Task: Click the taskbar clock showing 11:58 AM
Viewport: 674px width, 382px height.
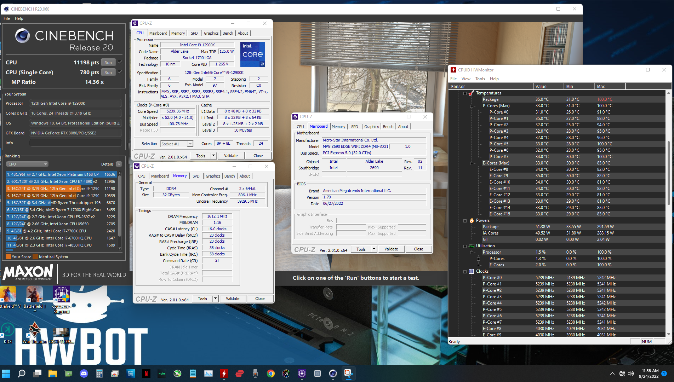Action: point(650,374)
